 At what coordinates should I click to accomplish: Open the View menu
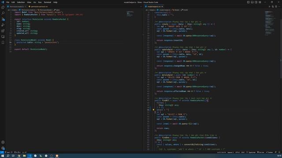(x=29, y=2)
